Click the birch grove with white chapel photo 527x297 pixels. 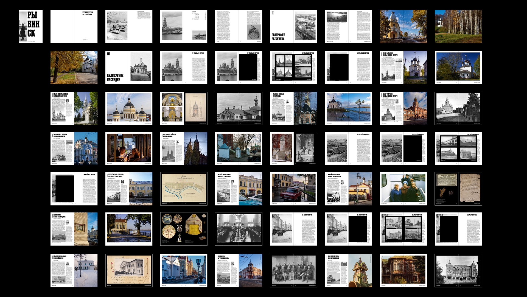click(x=458, y=26)
